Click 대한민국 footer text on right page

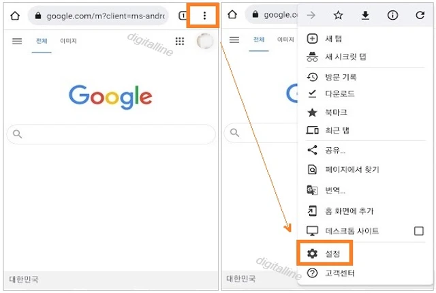point(240,279)
